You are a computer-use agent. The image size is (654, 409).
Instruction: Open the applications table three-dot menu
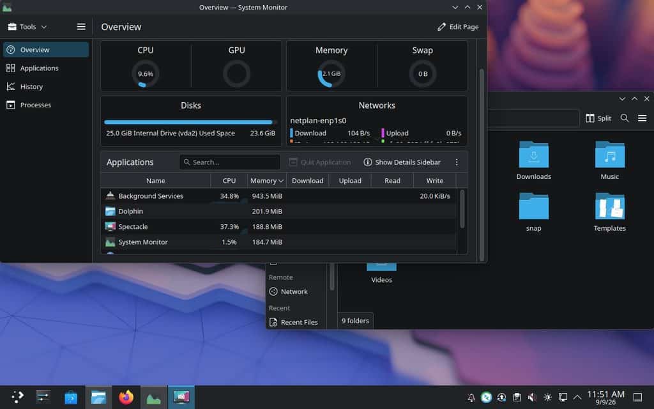point(457,162)
